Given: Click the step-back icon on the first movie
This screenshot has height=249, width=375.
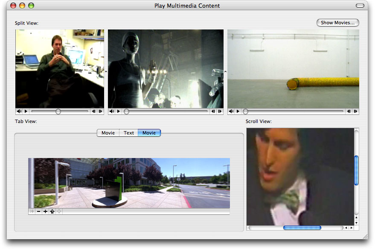Looking at the screenshot, I should (x=93, y=111).
